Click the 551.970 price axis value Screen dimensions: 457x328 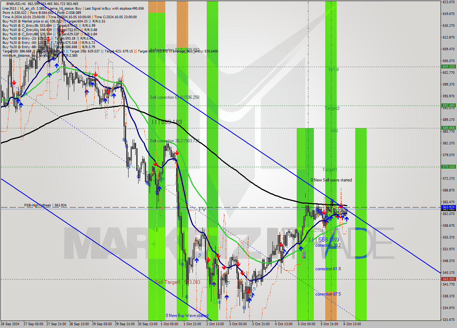tap(448, 249)
